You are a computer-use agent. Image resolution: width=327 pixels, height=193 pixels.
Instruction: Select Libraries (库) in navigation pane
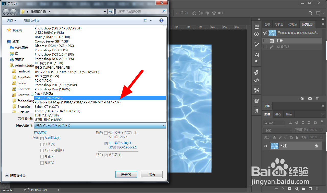point(14,53)
